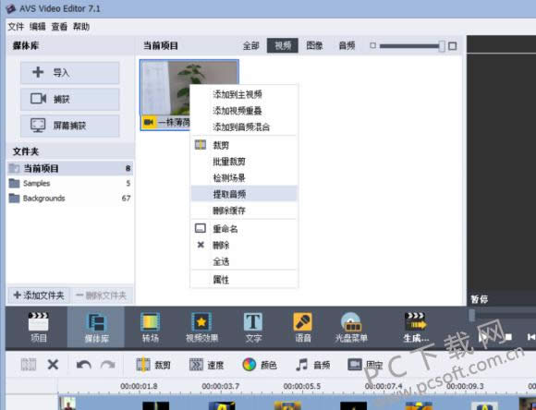Click the undo arrow in timeline toolbar
536x410 pixels.
click(x=84, y=365)
